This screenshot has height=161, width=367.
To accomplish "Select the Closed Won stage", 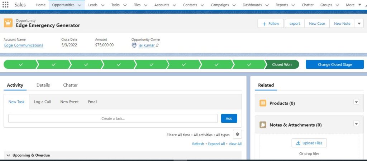I will [x=282, y=64].
